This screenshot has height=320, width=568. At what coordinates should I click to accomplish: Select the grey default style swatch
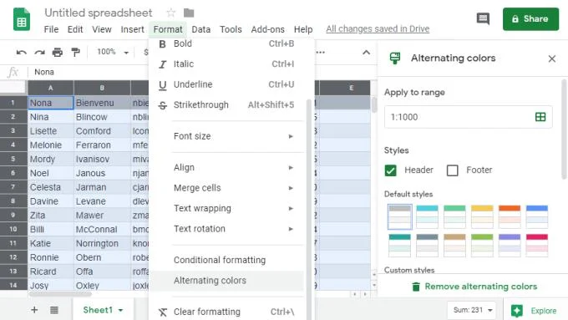point(399,216)
